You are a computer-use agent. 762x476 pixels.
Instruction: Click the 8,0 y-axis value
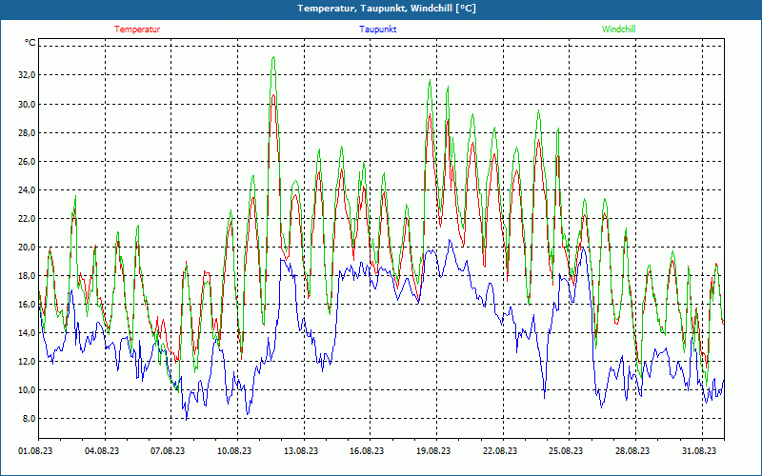[x=29, y=419]
